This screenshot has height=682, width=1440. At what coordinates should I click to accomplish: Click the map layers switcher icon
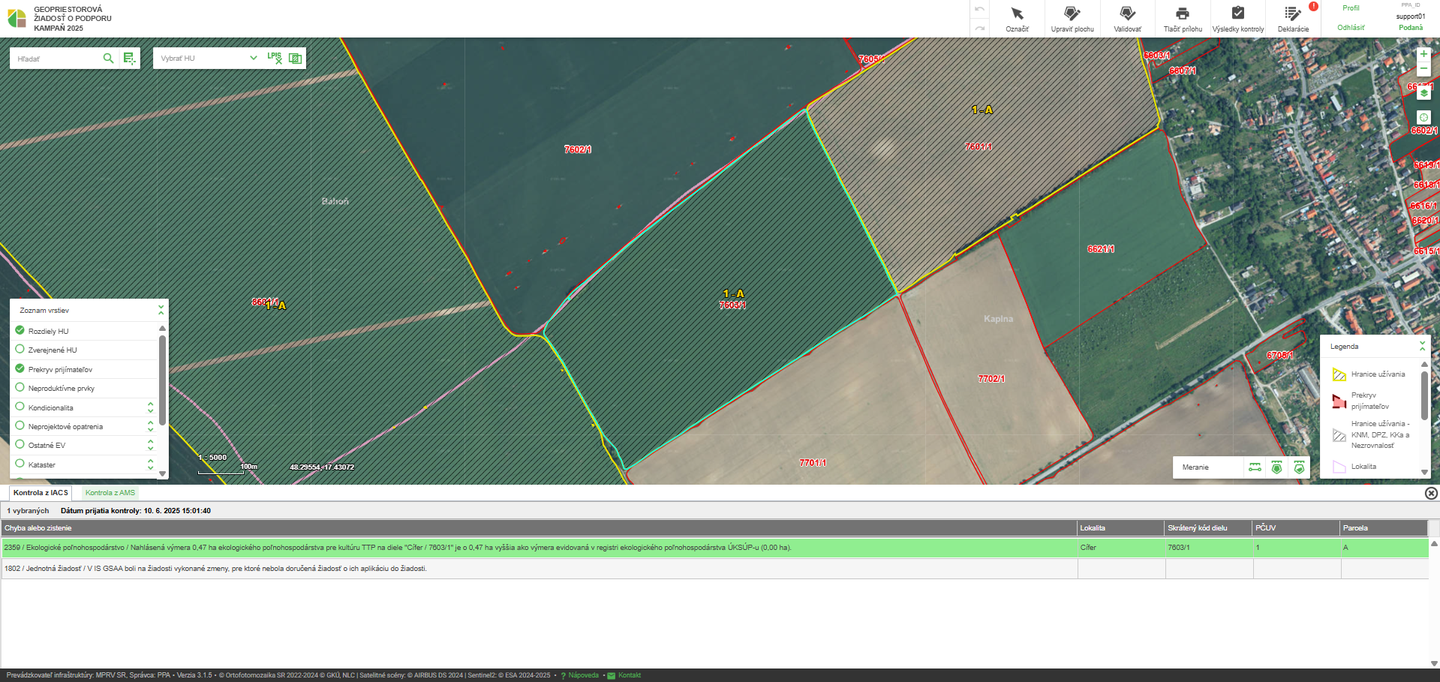tap(1423, 93)
